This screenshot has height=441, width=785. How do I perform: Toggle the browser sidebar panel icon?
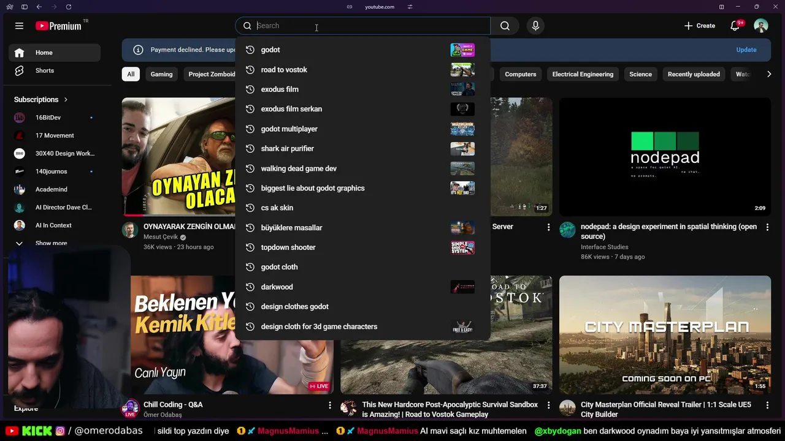click(25, 7)
